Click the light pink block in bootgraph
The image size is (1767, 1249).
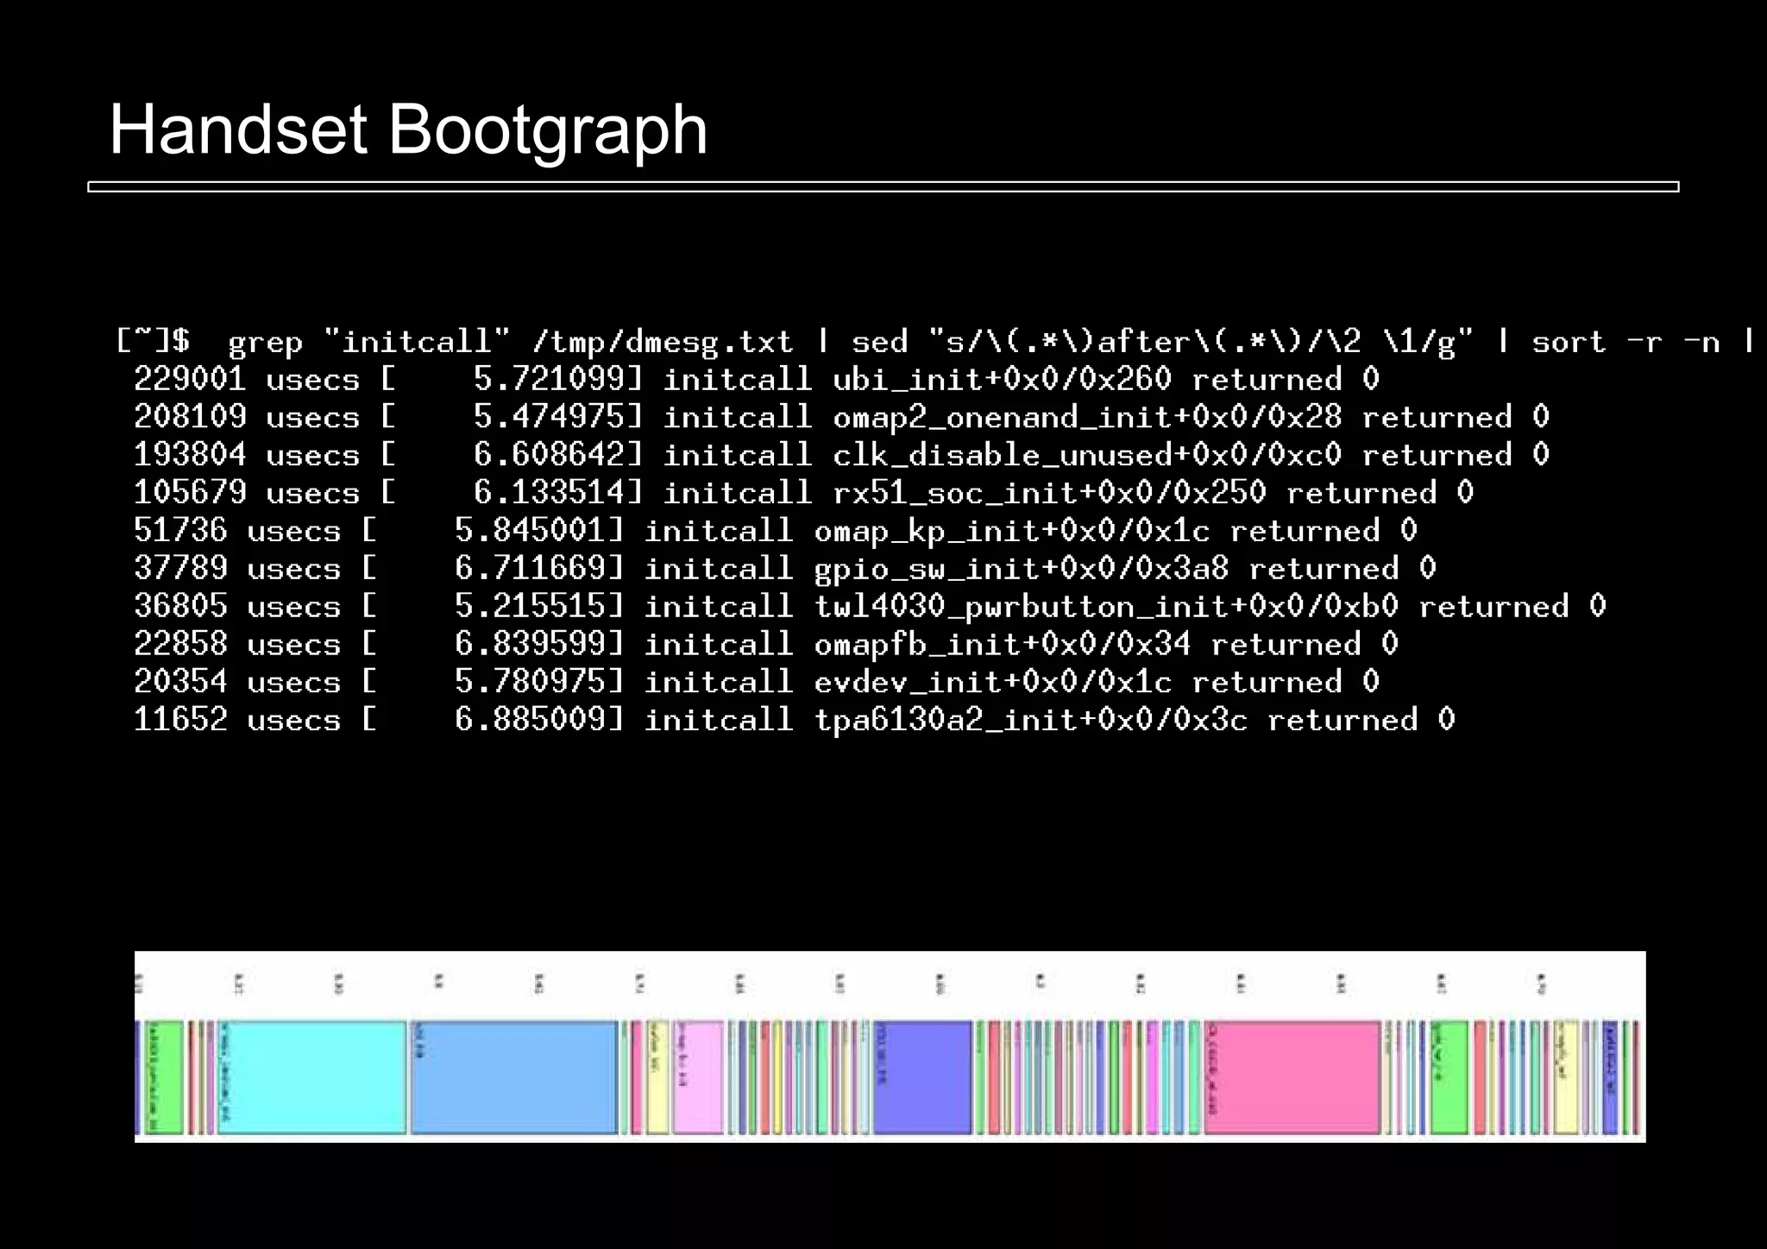698,1077
